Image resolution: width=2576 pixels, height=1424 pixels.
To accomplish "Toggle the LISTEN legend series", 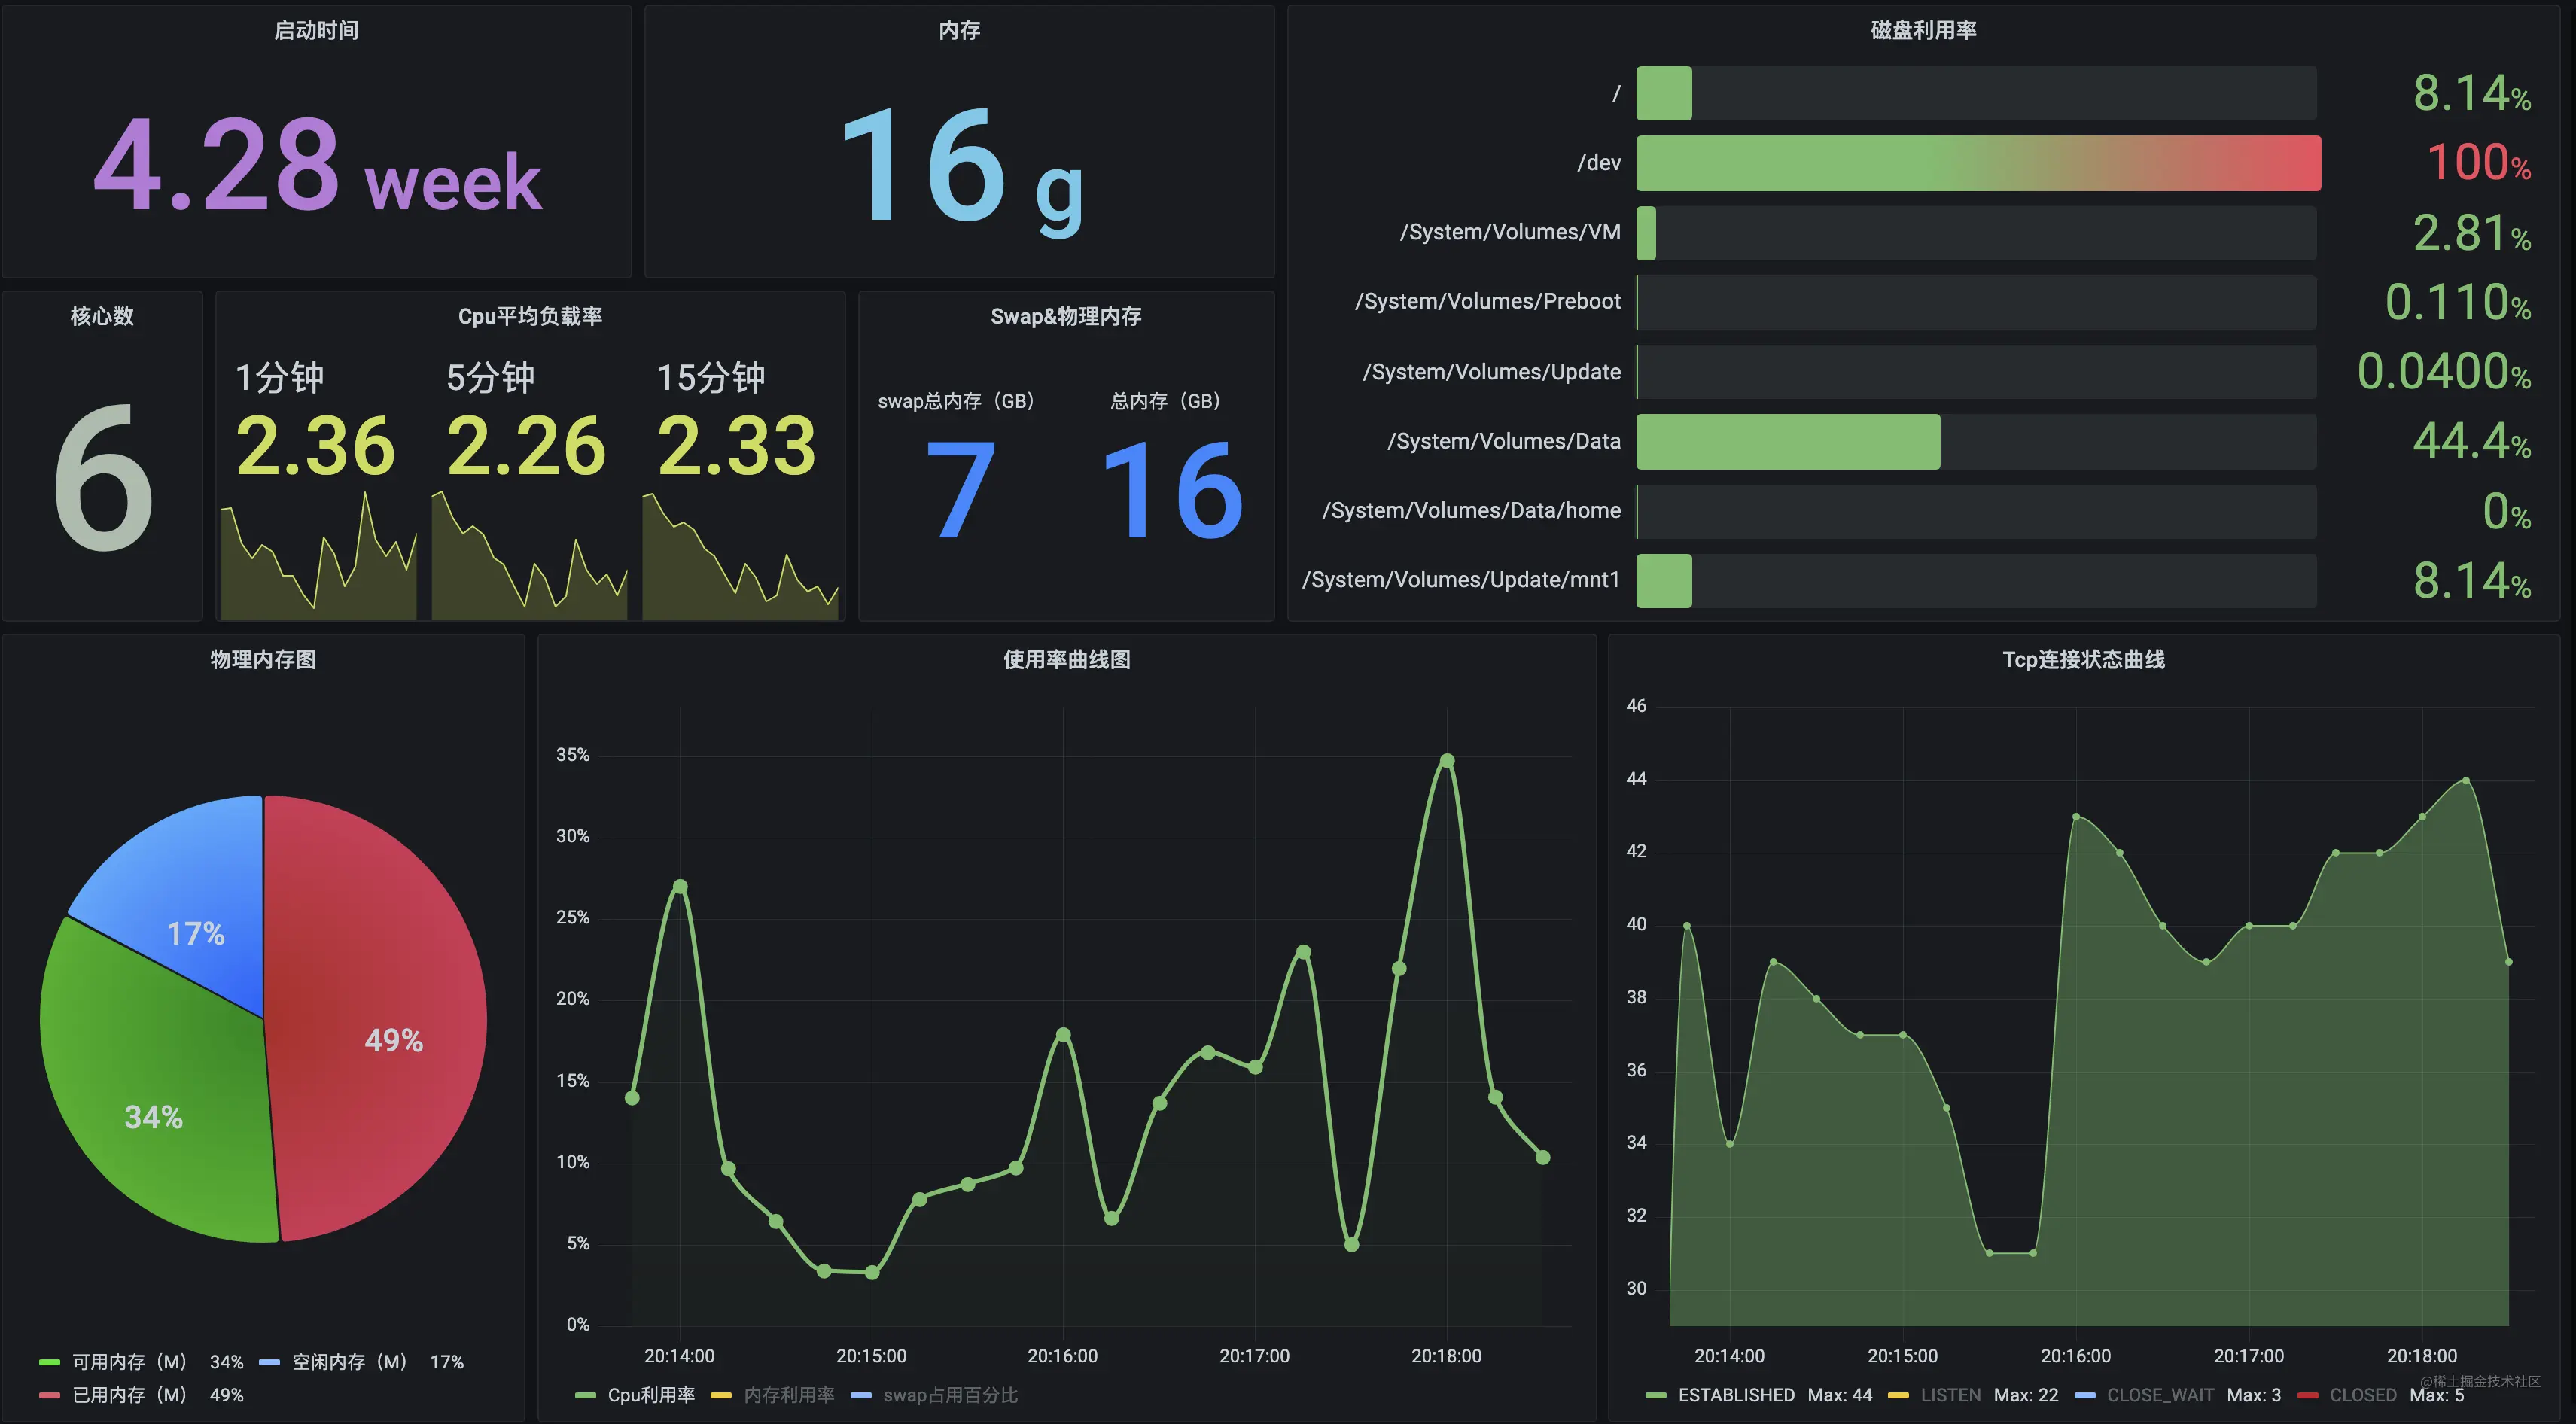I will point(1950,1395).
